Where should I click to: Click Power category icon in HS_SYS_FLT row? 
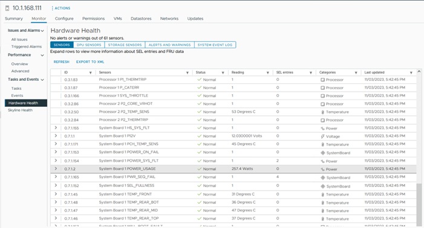pos(322,128)
